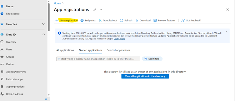Click the Download toolbar label
The height and width of the screenshot is (101, 235).
(145, 20)
